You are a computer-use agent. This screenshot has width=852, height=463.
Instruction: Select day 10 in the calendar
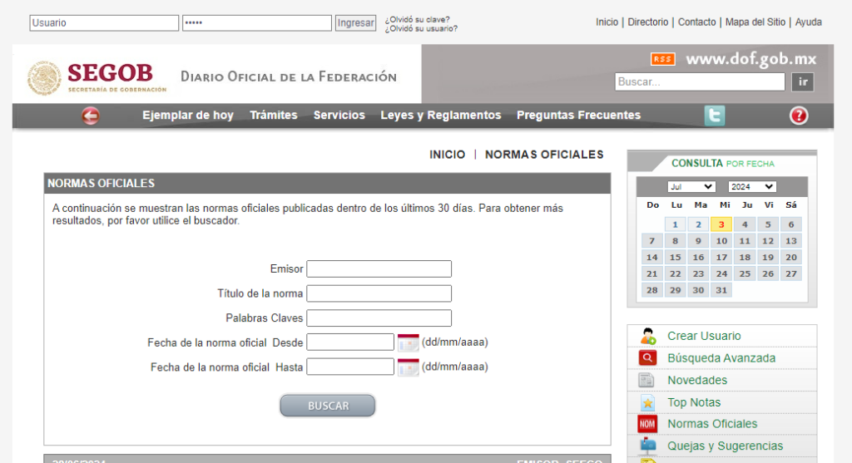point(721,240)
